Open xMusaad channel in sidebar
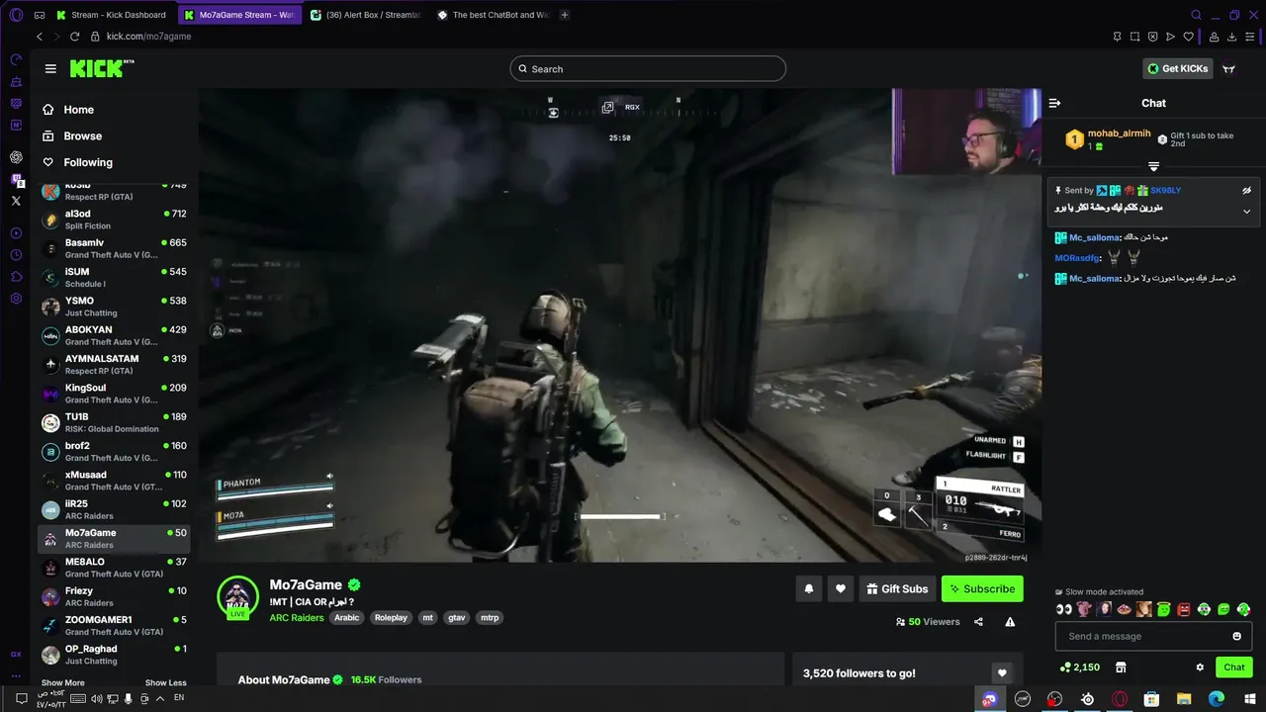 point(115,481)
